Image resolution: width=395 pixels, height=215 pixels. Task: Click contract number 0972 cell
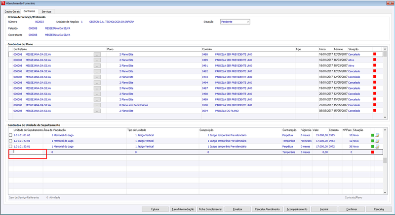click(331, 147)
